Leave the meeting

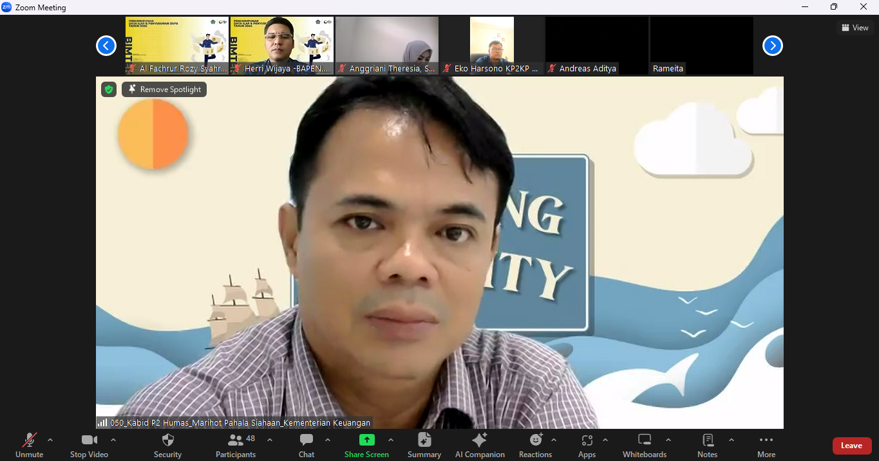click(x=851, y=446)
